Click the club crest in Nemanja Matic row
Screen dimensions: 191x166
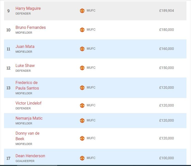click(82, 121)
